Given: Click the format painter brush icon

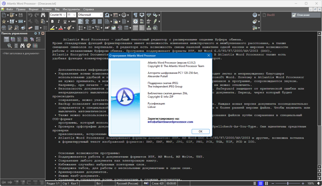Looking at the screenshot, I should coord(69,28).
